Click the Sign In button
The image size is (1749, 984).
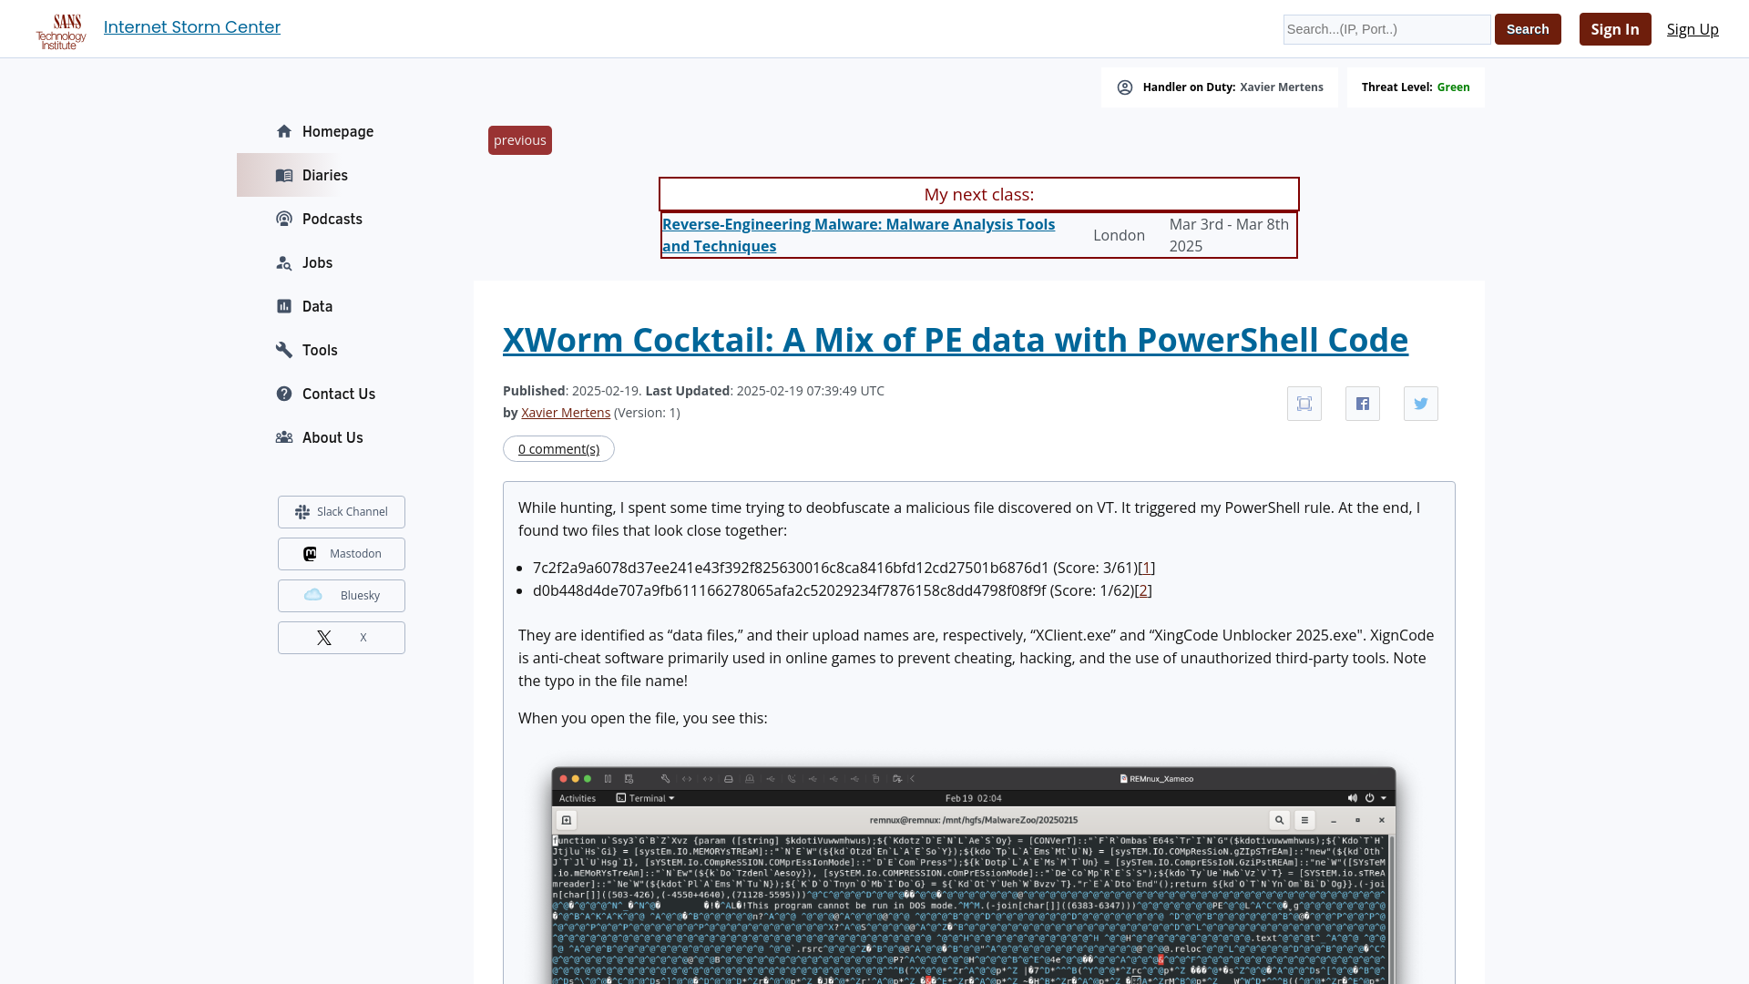coord(1614,29)
